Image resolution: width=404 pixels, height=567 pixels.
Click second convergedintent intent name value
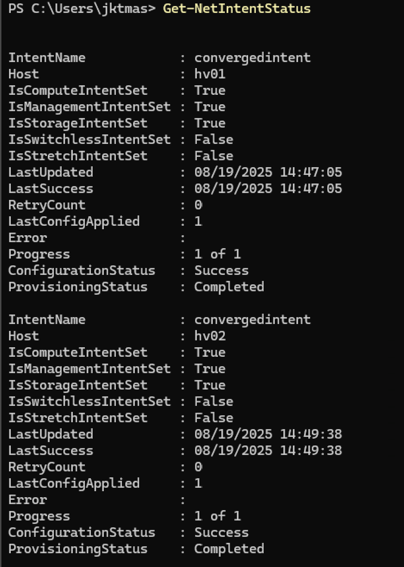click(x=252, y=320)
